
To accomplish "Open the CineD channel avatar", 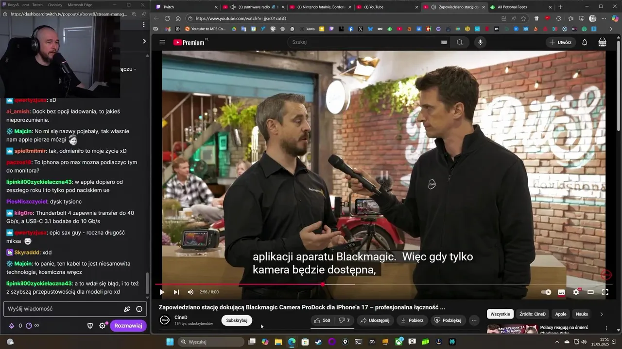I will [165, 320].
